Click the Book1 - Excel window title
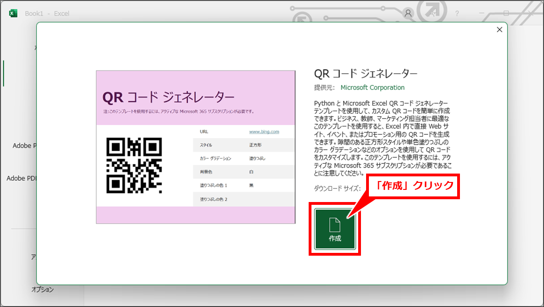 pos(47,14)
